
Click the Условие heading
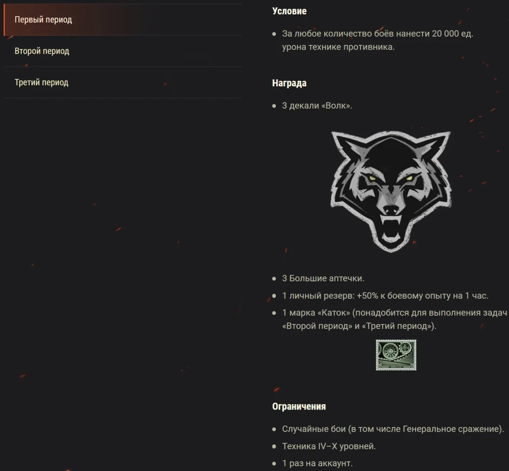click(289, 11)
